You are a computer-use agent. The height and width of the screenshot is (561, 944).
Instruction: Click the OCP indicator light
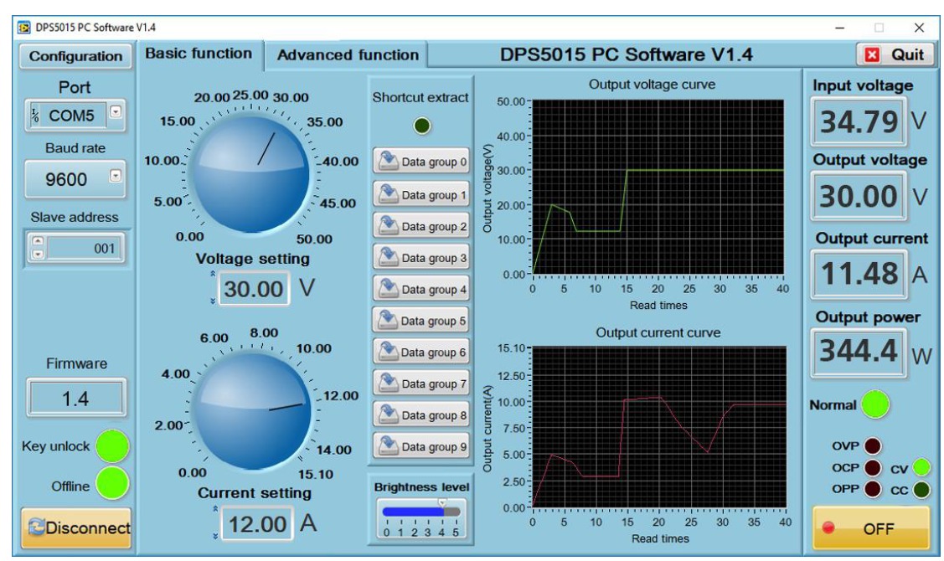tap(873, 468)
